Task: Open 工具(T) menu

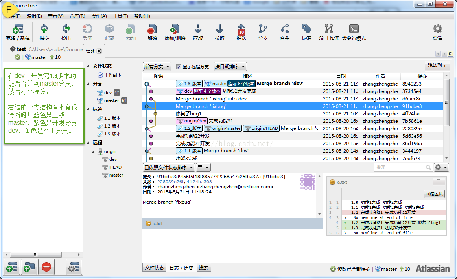Action: click(x=120, y=16)
